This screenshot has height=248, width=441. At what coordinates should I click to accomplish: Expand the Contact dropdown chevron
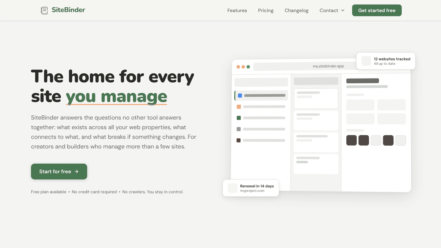[x=343, y=10]
